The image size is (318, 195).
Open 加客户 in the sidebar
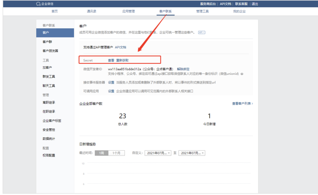pos(47,68)
